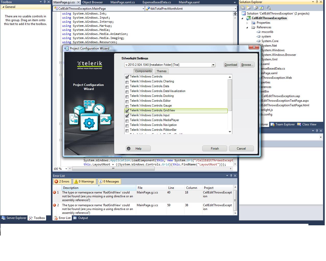Sort errors by the Description column header

pos(99,188)
